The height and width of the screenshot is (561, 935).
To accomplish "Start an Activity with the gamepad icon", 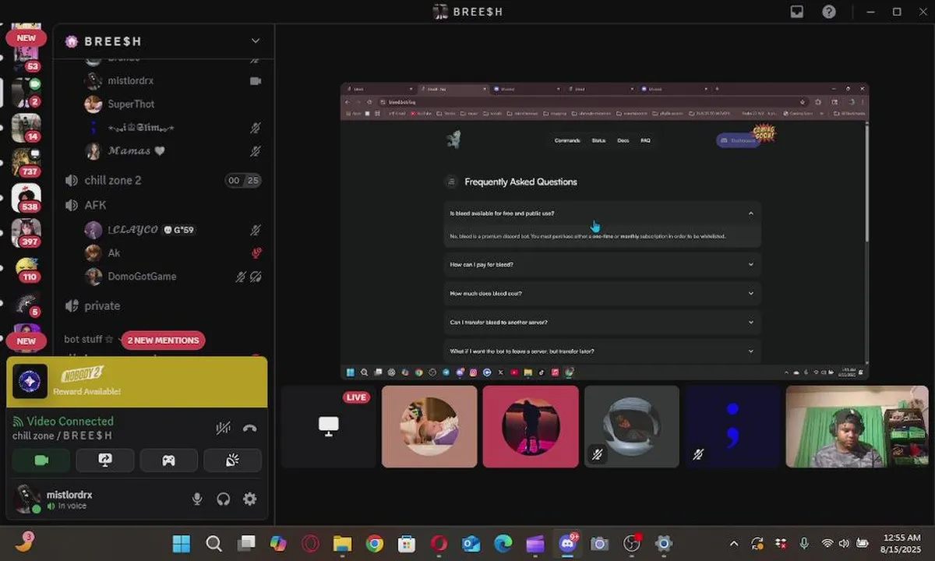I will [x=168, y=460].
